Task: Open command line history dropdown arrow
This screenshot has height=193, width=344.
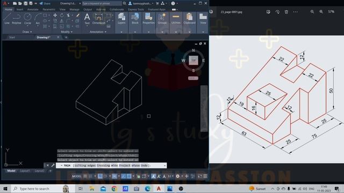Action: 164,166
